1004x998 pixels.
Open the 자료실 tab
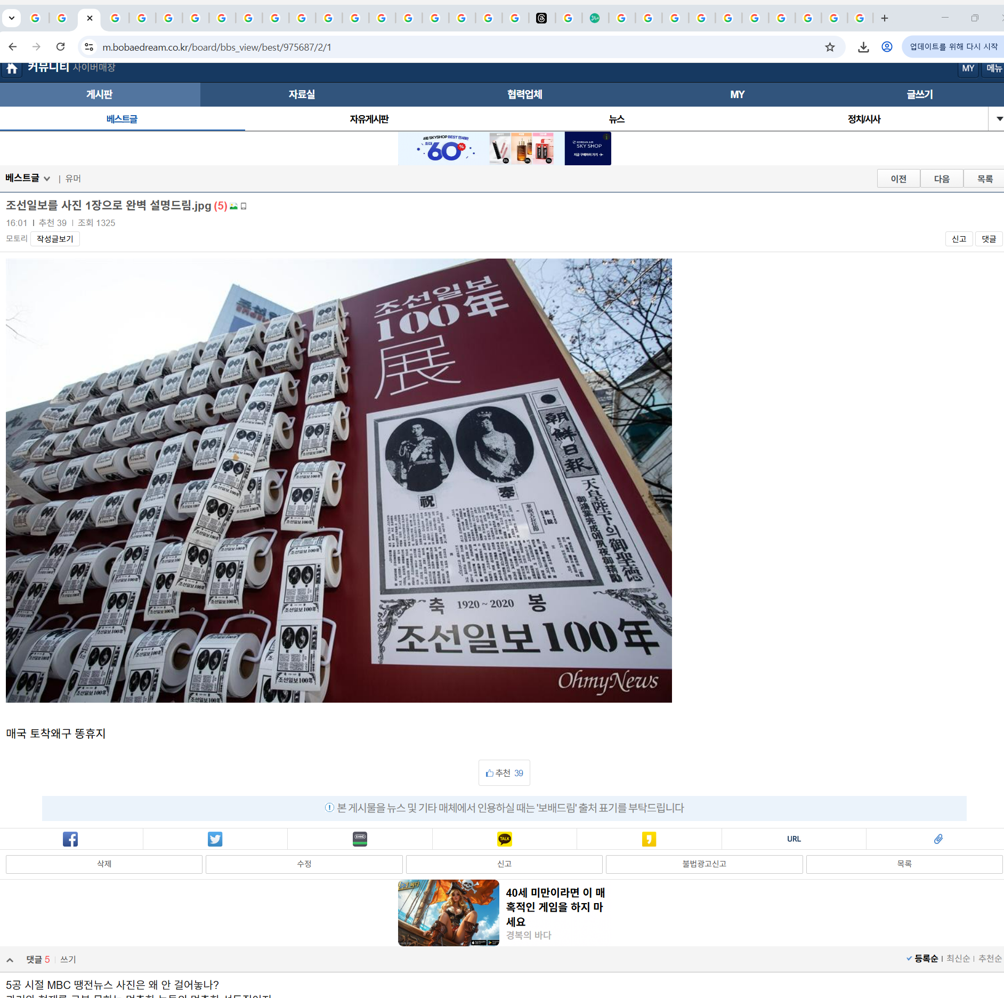[x=302, y=94]
